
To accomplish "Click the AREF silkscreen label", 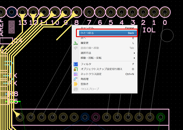I will [x=2, y=27].
